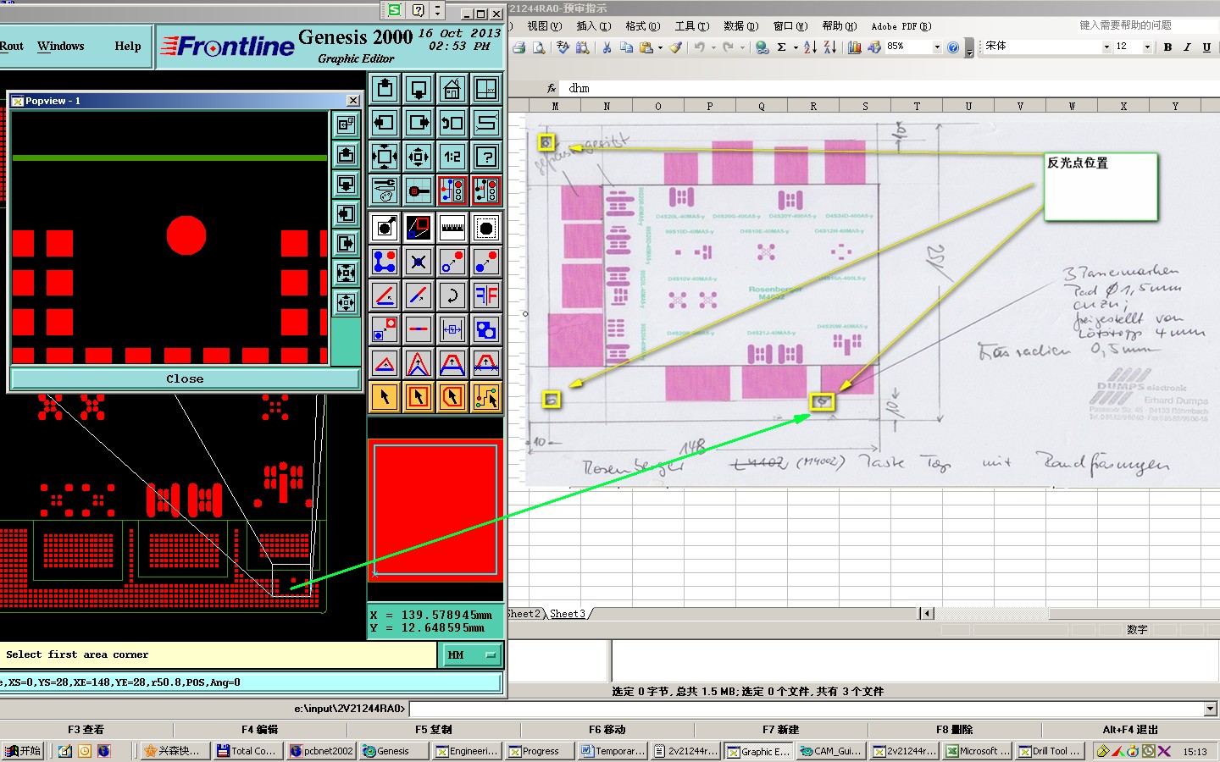Image resolution: width=1220 pixels, height=762 pixels.
Task: Switch to Drill Tool taskbar item
Action: click(1049, 751)
